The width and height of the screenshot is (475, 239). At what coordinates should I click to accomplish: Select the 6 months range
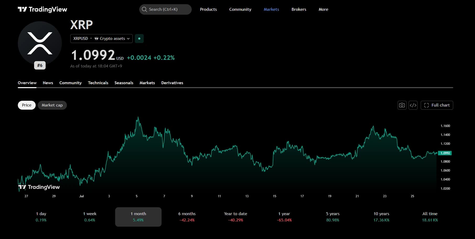click(187, 217)
